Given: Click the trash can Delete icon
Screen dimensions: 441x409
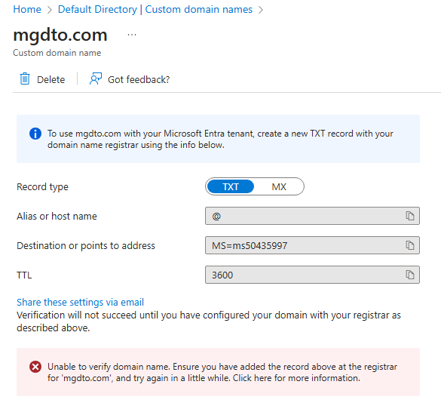Looking at the screenshot, I should pyautogui.click(x=25, y=78).
